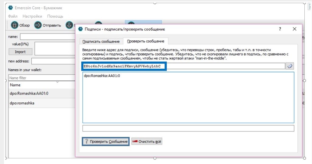This screenshot has width=312, height=164.
Task: Click the Emercoin Core logo in main title bar
Action: click(x=11, y=8)
